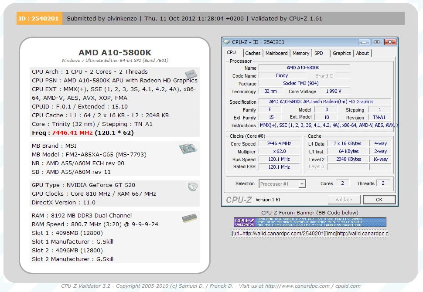Click the Bus Speed 120.1 MHz value
Screen dimensions: 423x292
click(x=279, y=160)
